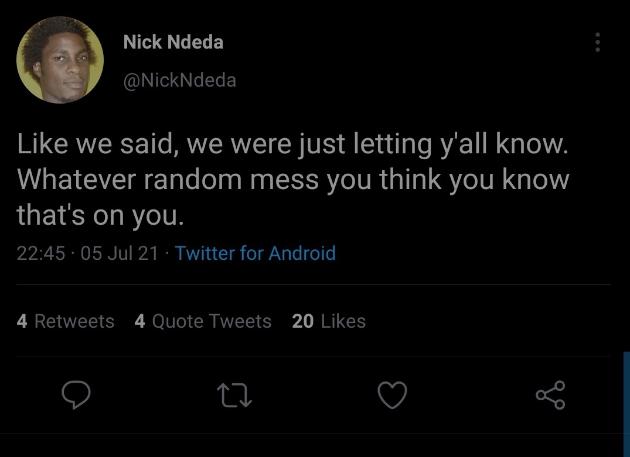This screenshot has height=457, width=630.
Task: Select the tweet line starting 'Like we said'
Action: coord(292,144)
